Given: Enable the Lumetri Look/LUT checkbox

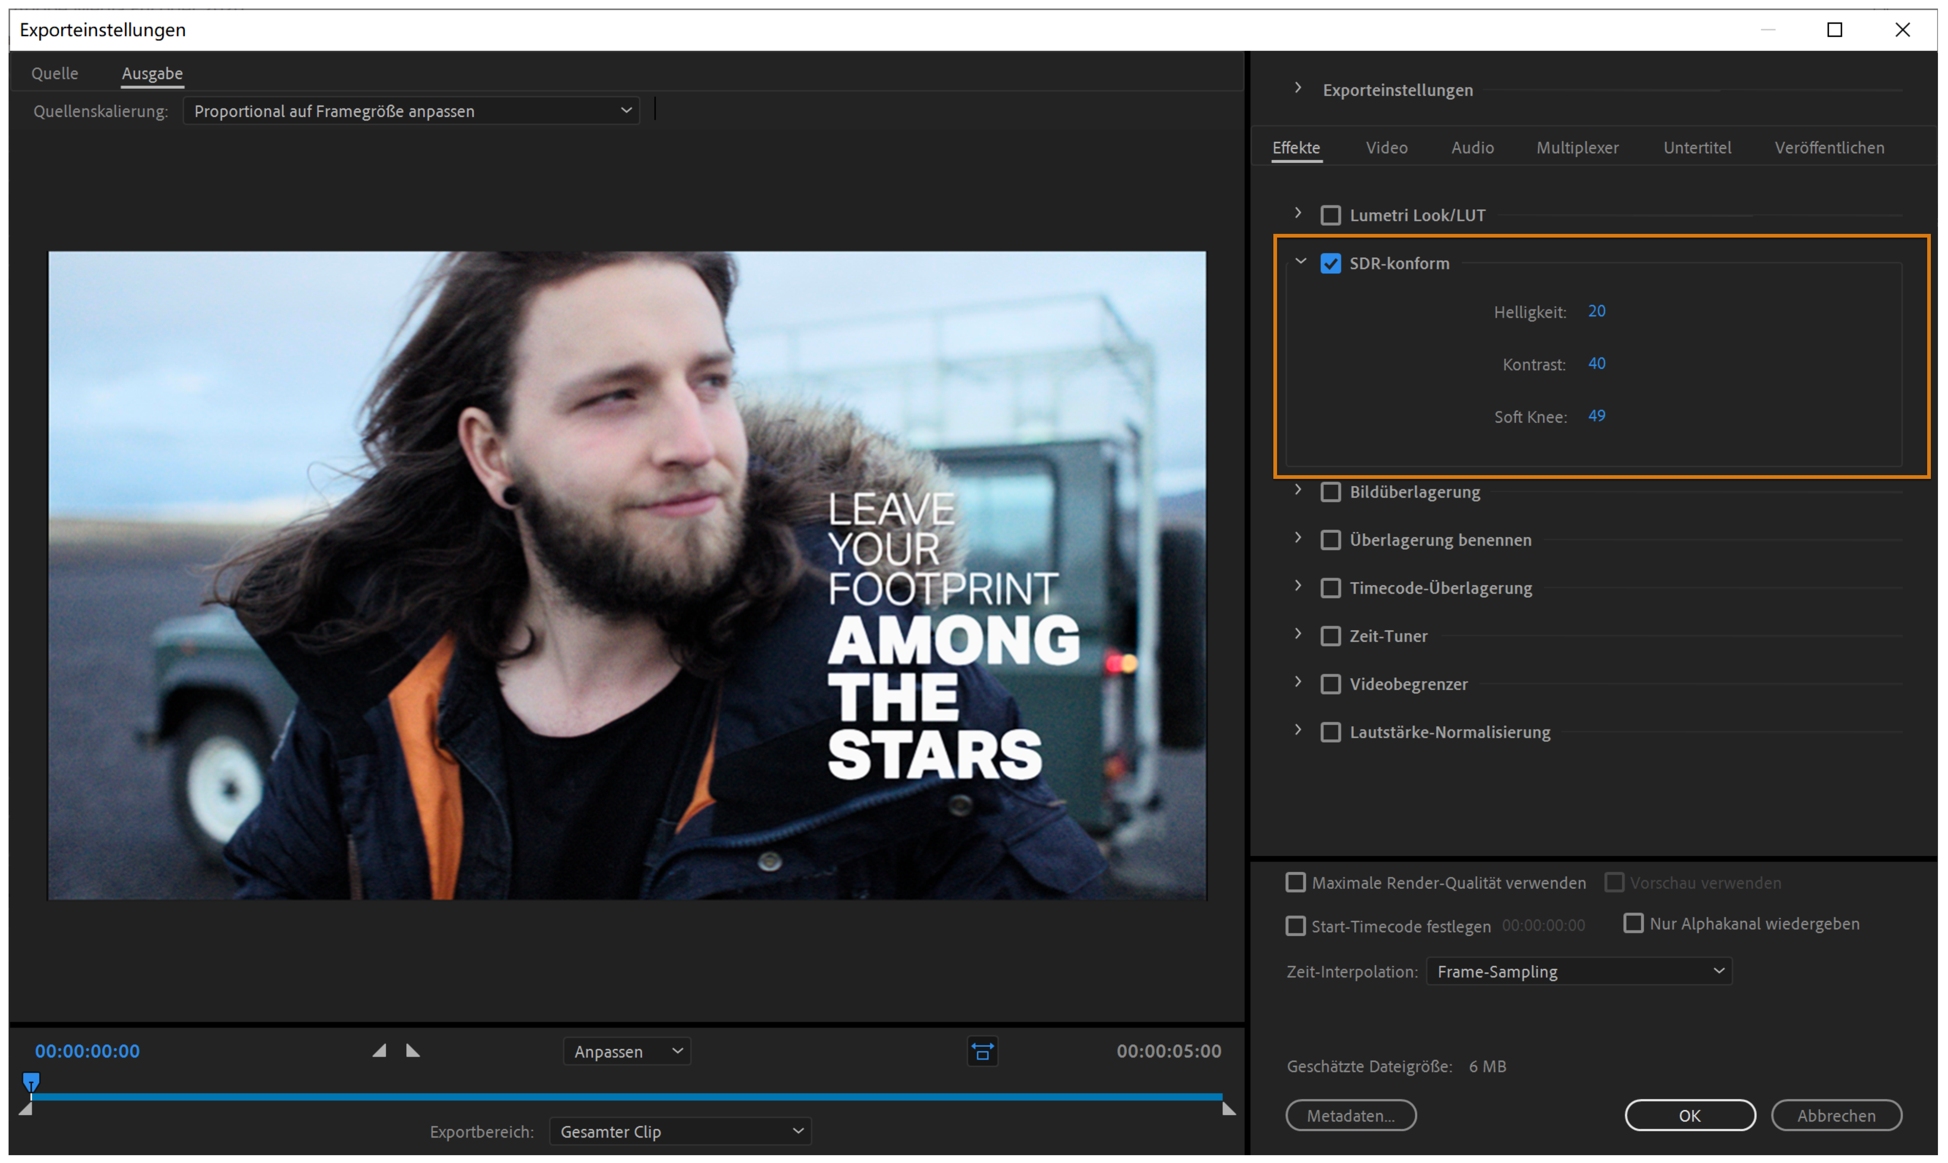Looking at the screenshot, I should coord(1330,216).
